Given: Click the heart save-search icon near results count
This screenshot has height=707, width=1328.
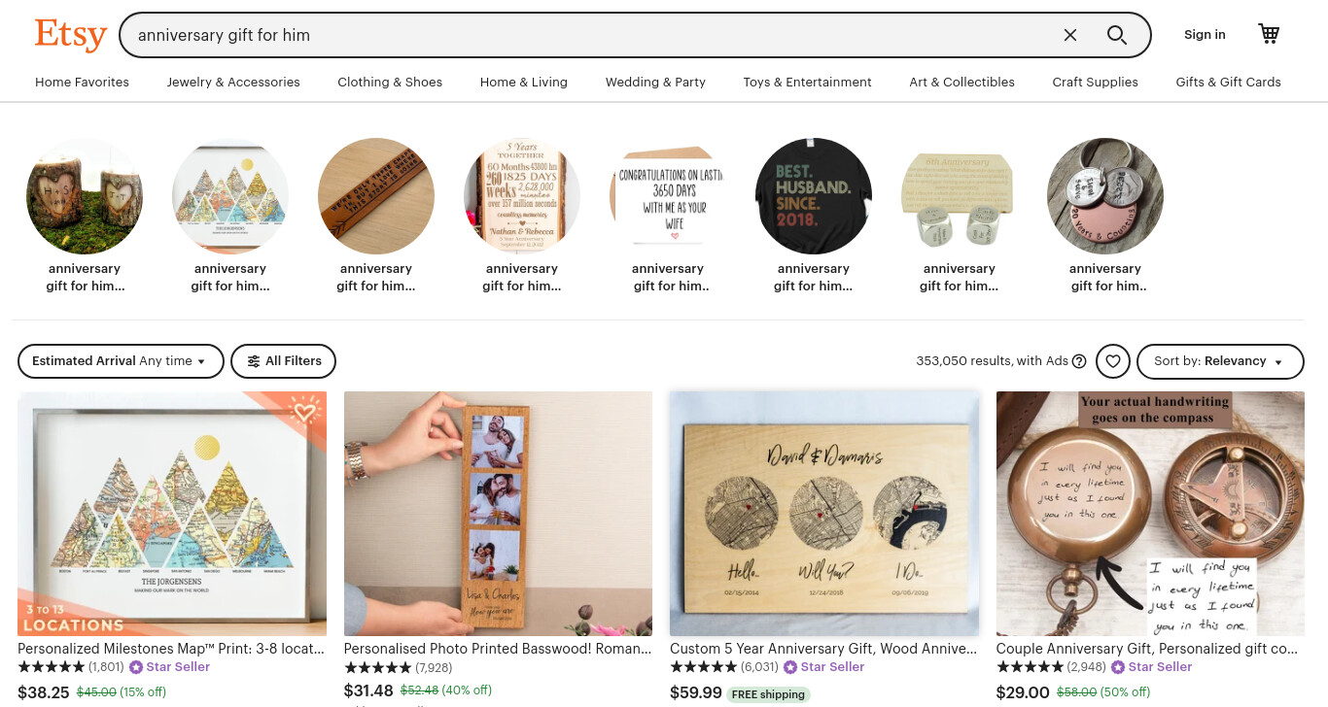Looking at the screenshot, I should coord(1113,361).
